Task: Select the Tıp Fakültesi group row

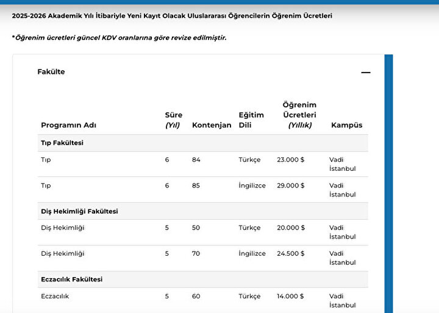Action: [203, 143]
